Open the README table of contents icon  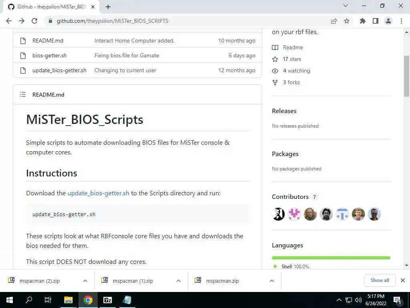click(23, 95)
